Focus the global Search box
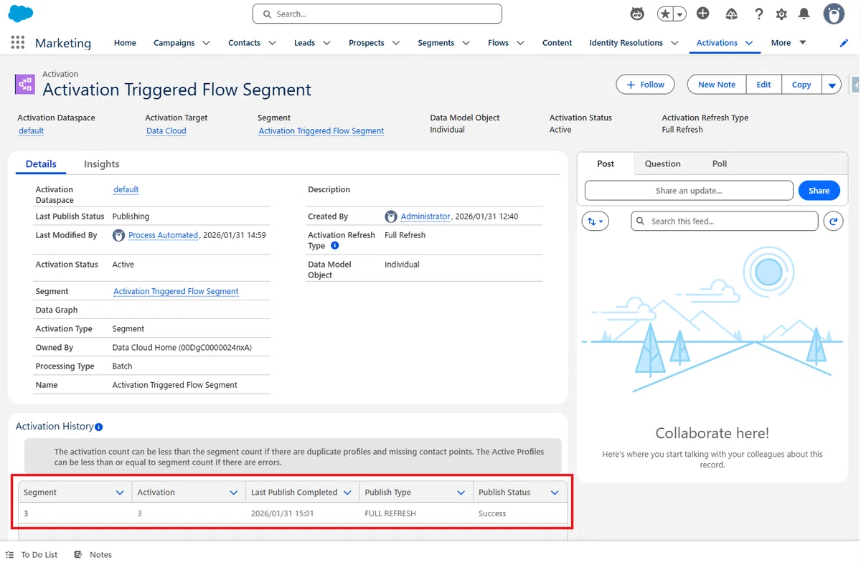 click(x=377, y=14)
